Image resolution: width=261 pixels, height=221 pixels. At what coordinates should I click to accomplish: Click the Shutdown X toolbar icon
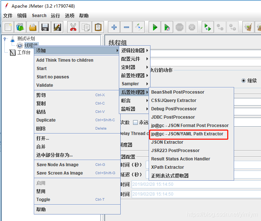point(192,27)
